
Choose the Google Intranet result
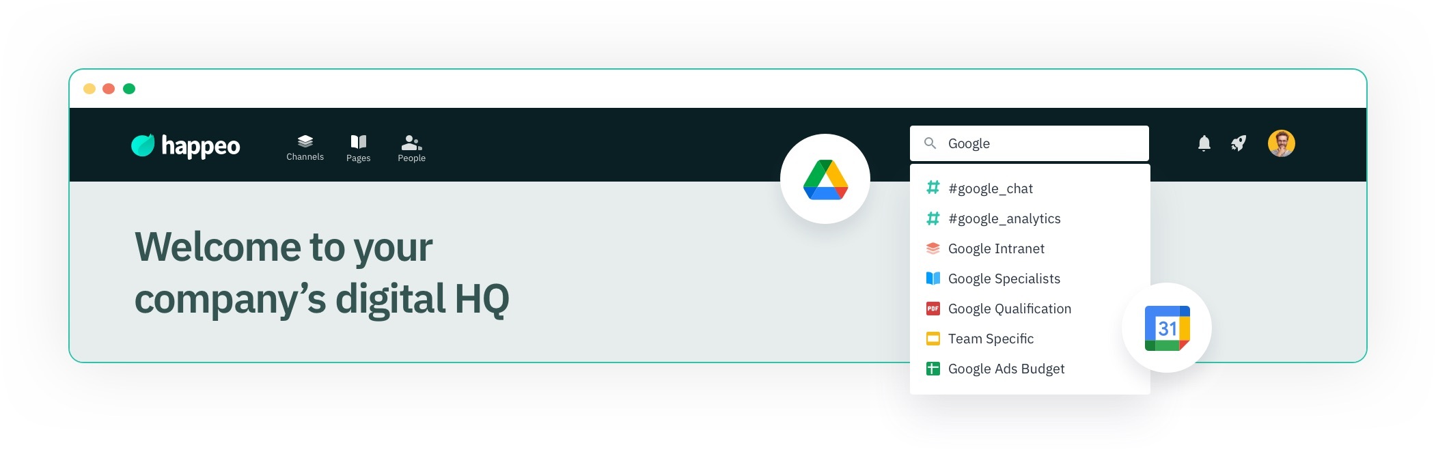coord(1030,248)
